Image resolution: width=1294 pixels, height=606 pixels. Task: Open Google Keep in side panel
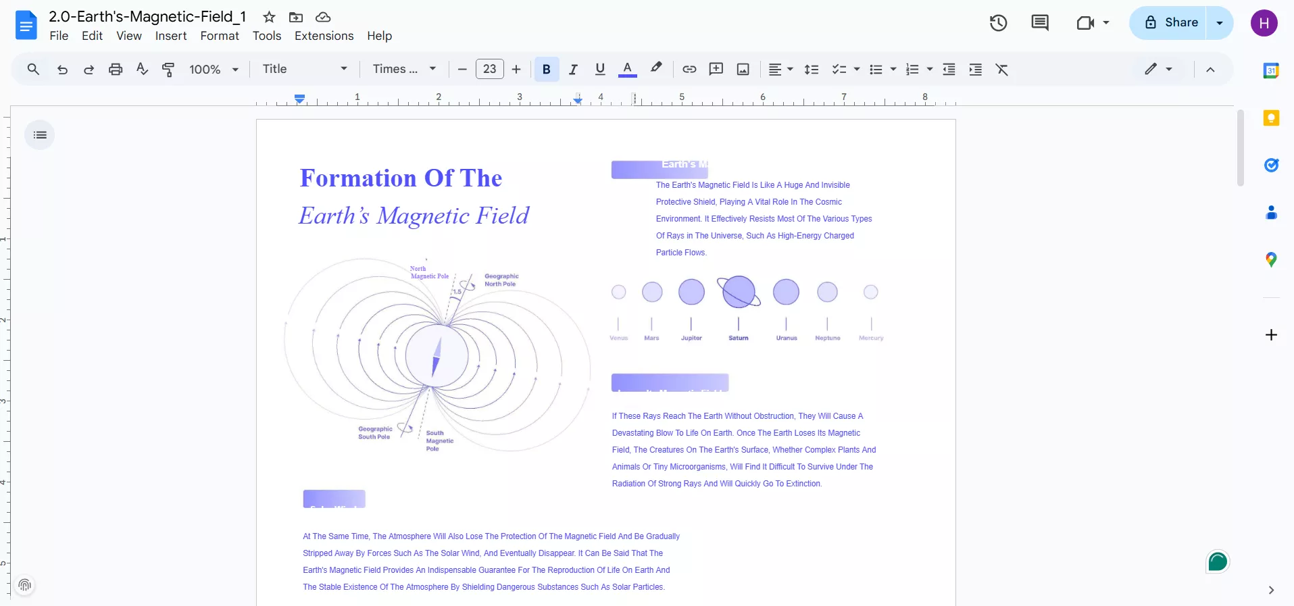coord(1271,118)
